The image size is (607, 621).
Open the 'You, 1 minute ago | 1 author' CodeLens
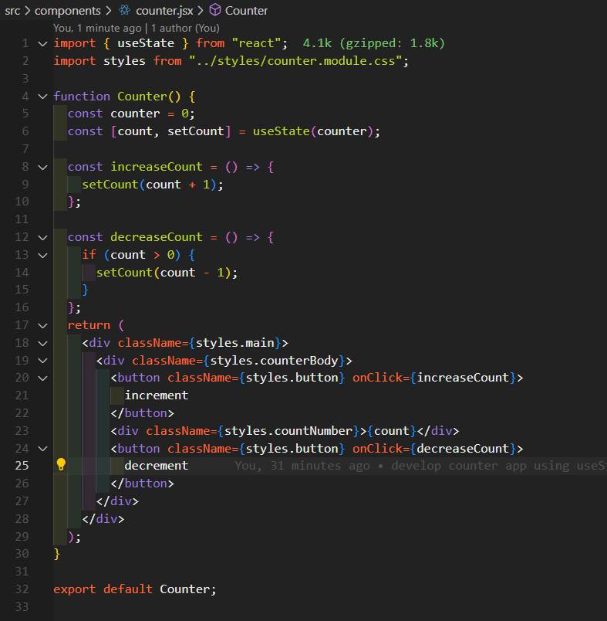(x=137, y=28)
